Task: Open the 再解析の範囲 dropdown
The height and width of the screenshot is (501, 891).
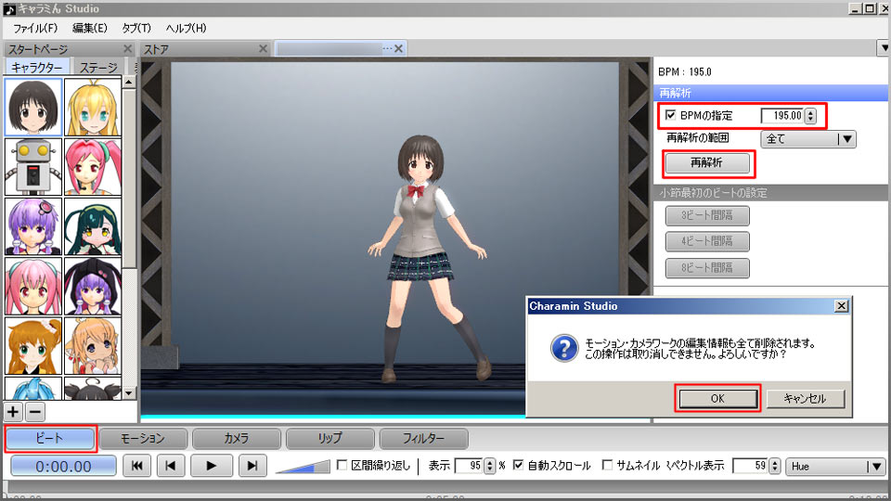Action: pyautogui.click(x=807, y=139)
